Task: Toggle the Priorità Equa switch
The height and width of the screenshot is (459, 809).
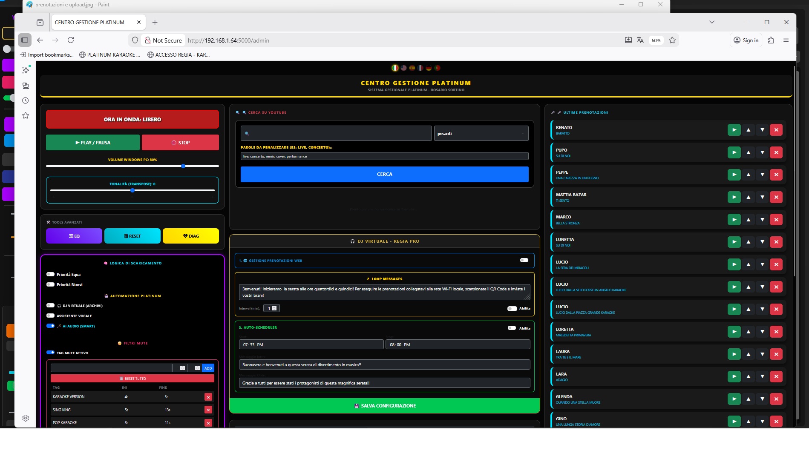Action: 50,274
